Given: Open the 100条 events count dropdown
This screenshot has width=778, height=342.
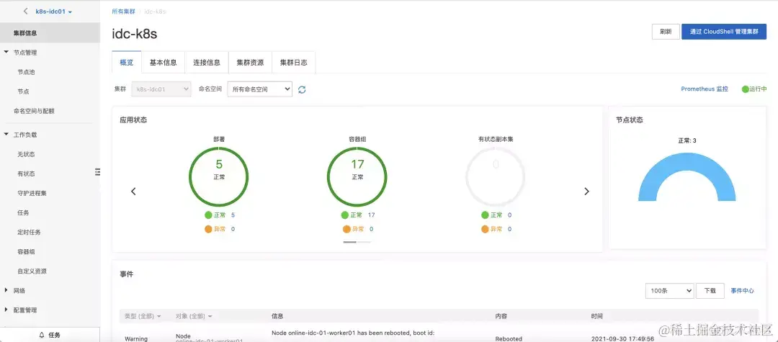Looking at the screenshot, I should (669, 291).
